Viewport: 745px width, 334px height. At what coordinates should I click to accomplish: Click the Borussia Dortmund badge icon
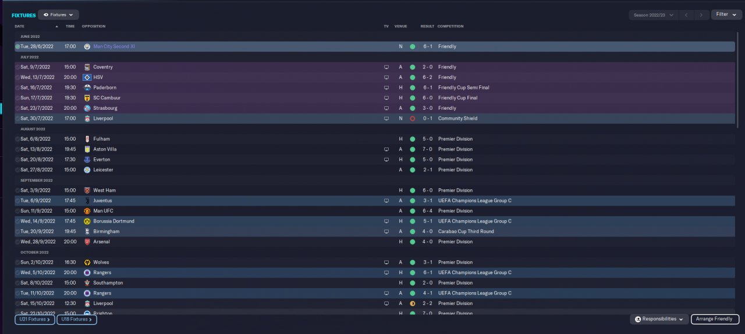coord(87,221)
